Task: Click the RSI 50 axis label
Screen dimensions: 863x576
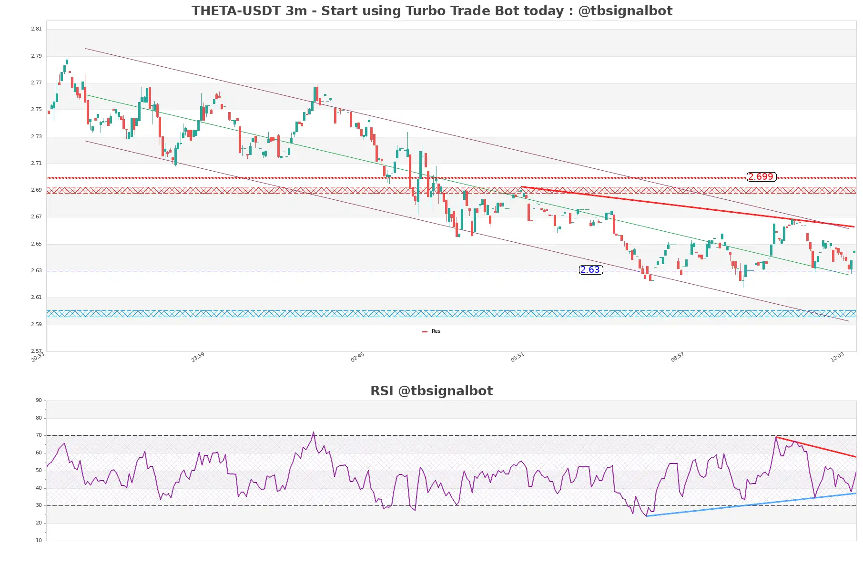Action: coord(39,471)
